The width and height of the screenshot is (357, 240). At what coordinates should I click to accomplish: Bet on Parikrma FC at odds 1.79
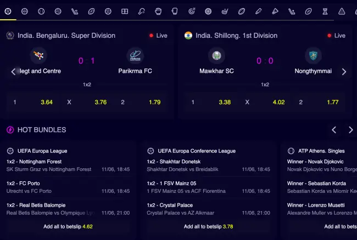coord(154,102)
